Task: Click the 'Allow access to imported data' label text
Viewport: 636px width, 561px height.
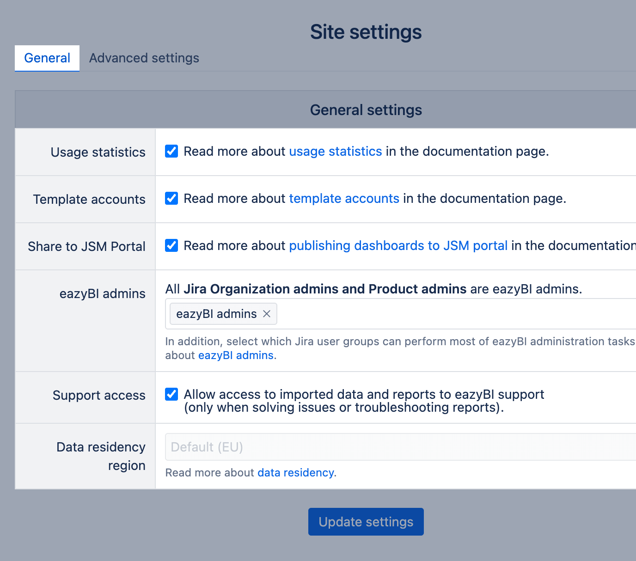Action: coord(364,395)
